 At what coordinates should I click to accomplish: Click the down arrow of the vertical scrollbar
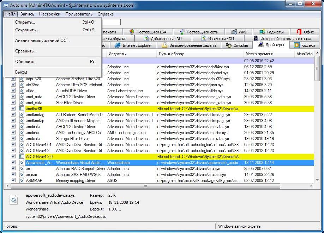(x=317, y=180)
